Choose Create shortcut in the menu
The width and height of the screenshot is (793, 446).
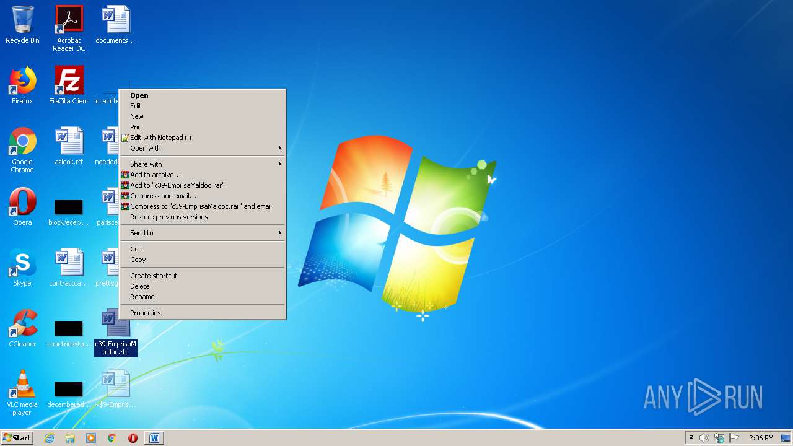(x=203, y=276)
